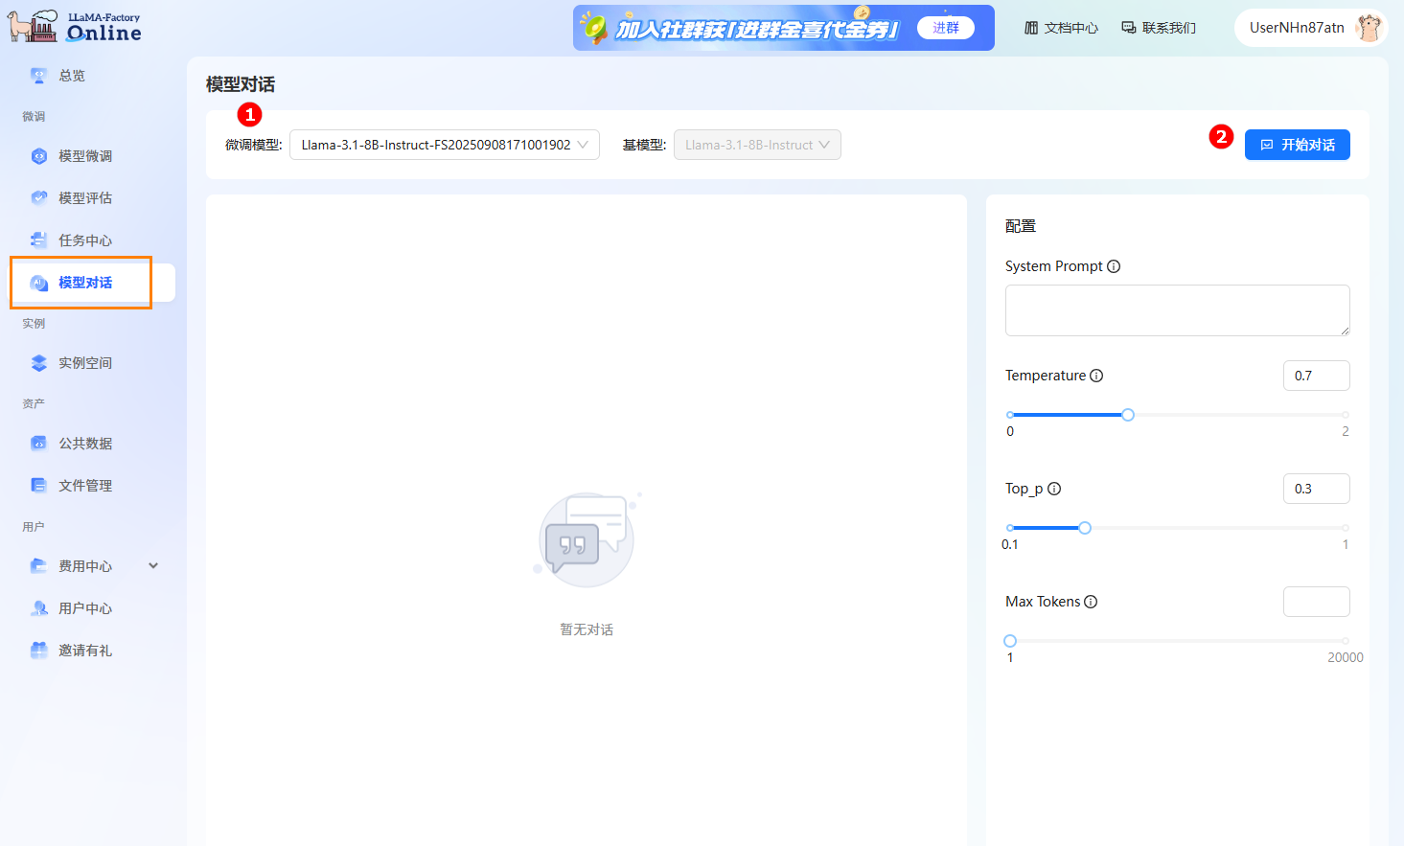Click the Max Tokens info icon
The image size is (1404, 846).
point(1091,602)
